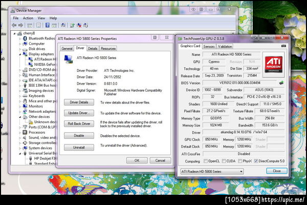Viewport: 307px width, 205px height.
Task: Switch to the General tab in Properties
Action: pos(67,49)
